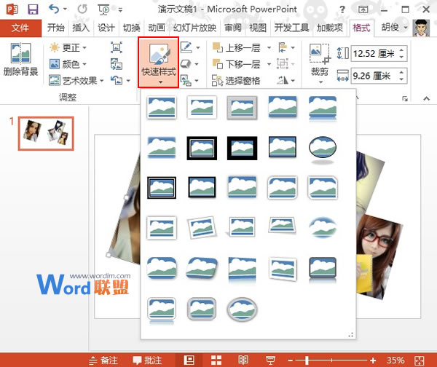The image size is (437, 367).
Task: Open the reset picture dropdown arrow
Action: click(x=128, y=81)
